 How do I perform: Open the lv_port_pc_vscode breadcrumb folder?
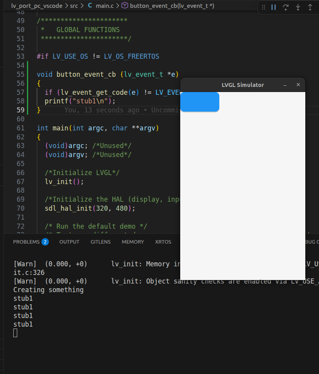[x=37, y=5]
